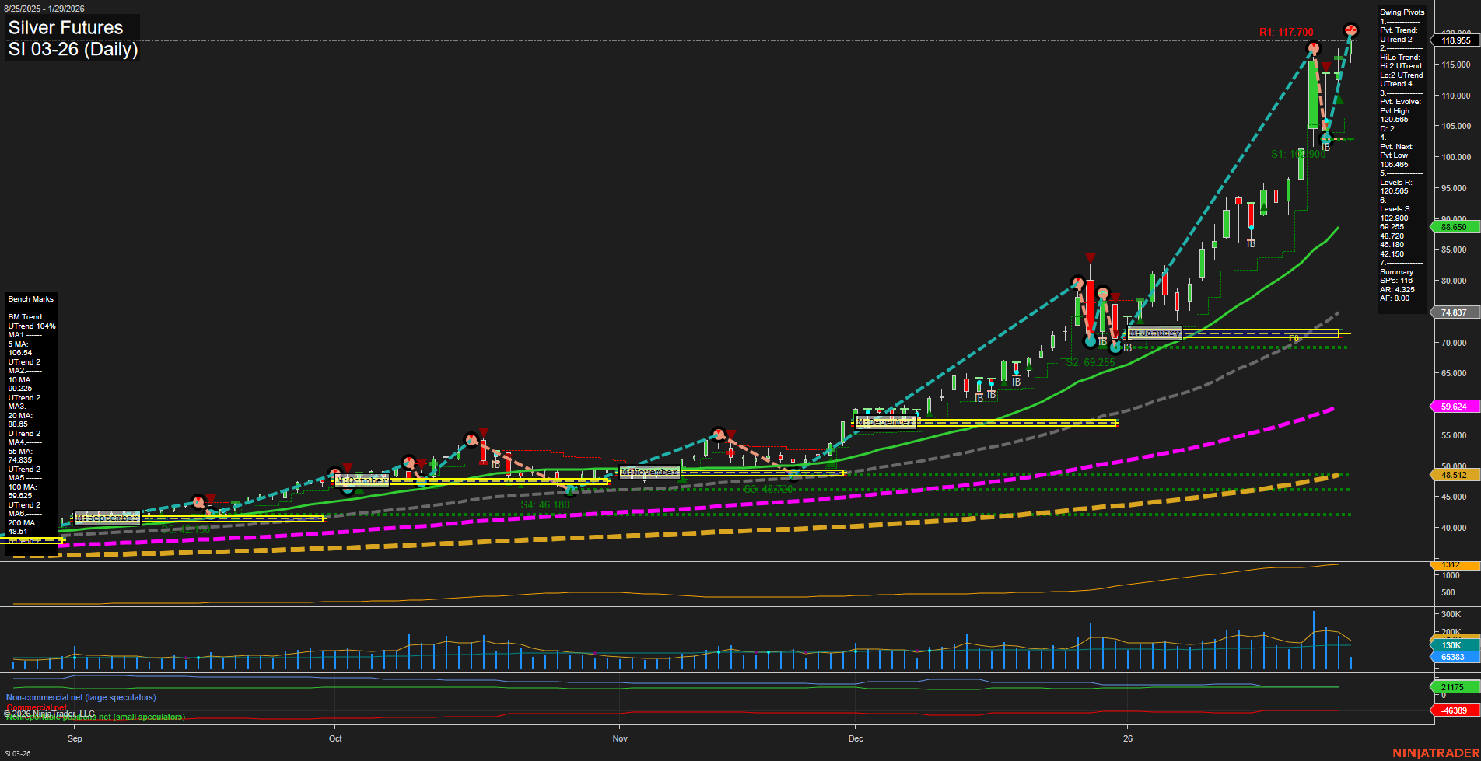Select the SI 03-26 tab at the bottom left

(17, 753)
